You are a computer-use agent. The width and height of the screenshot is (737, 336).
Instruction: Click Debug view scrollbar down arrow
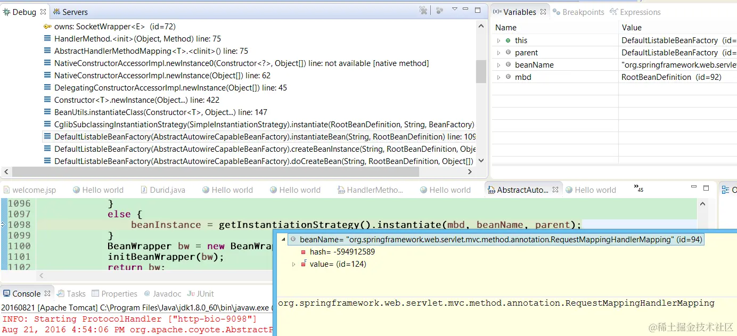tap(481, 160)
